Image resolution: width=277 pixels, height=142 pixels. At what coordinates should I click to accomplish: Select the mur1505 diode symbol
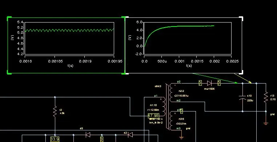pos(209,83)
